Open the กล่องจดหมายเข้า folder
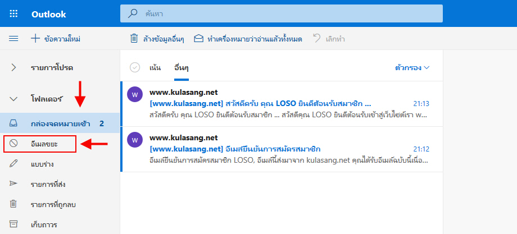This screenshot has height=234, width=517. tap(60, 123)
